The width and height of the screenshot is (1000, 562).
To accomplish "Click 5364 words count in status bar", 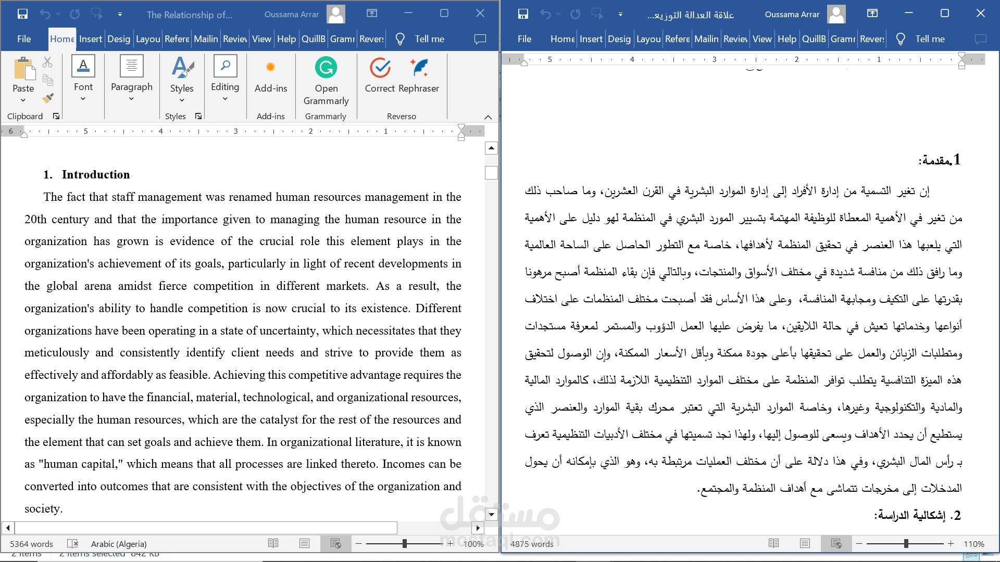I will tap(31, 544).
